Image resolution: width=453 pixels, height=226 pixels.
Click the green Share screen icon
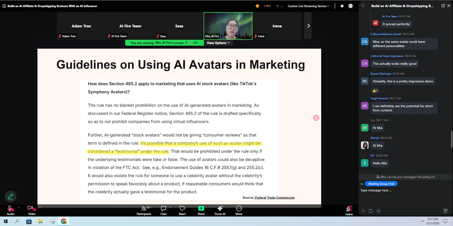pyautogui.click(x=201, y=208)
